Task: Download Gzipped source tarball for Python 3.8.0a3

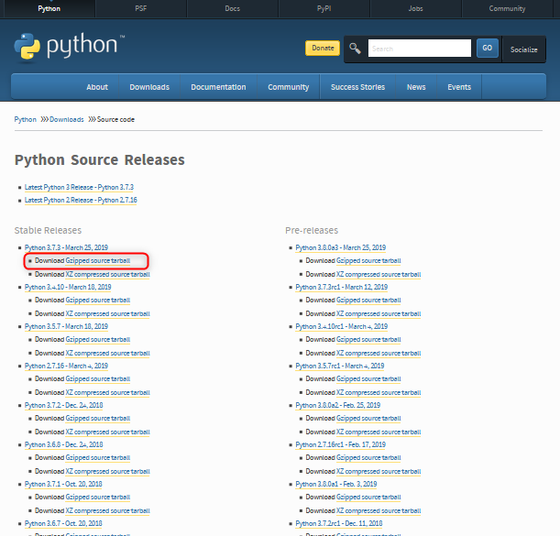Action: point(368,261)
